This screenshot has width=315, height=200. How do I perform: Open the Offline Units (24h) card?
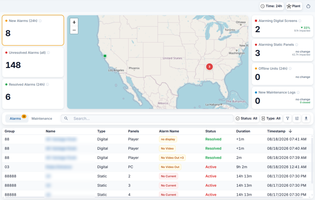click(282, 74)
